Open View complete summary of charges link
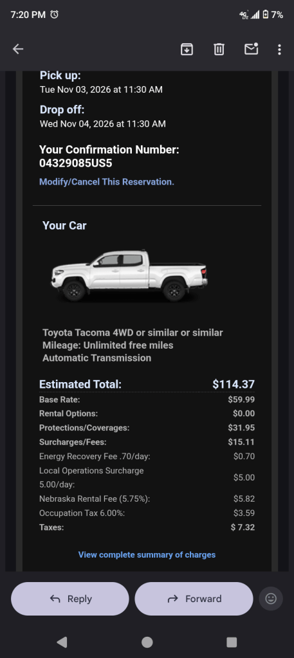The image size is (294, 658). point(147,555)
